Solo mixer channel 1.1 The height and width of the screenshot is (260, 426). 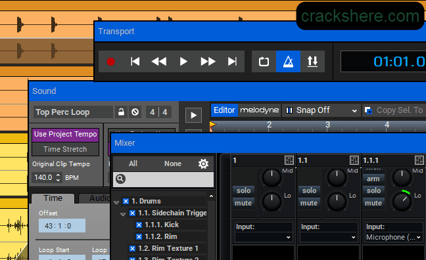[x=309, y=190]
